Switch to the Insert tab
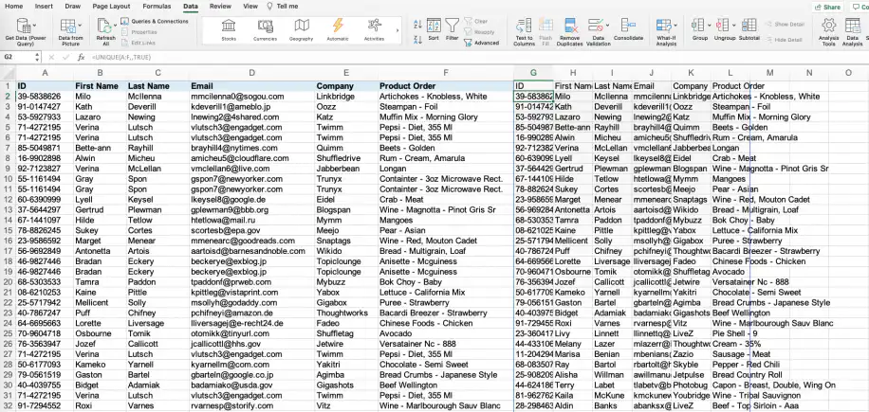 [x=44, y=6]
